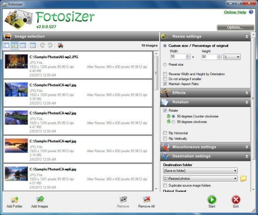Viewport: 258px width, 215px height.
Task: Click the Resize settings tape measure icon
Action: point(165,36)
